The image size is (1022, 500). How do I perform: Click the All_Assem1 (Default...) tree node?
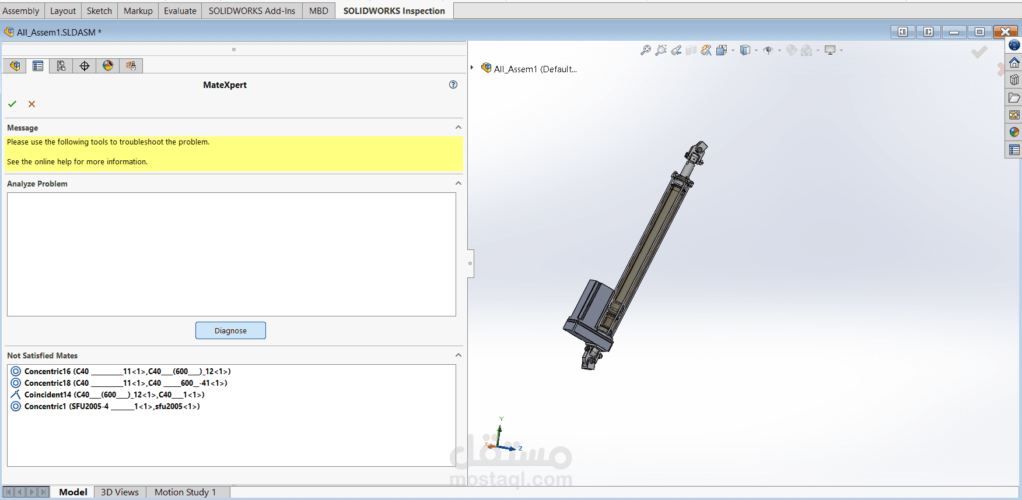pyautogui.click(x=529, y=69)
